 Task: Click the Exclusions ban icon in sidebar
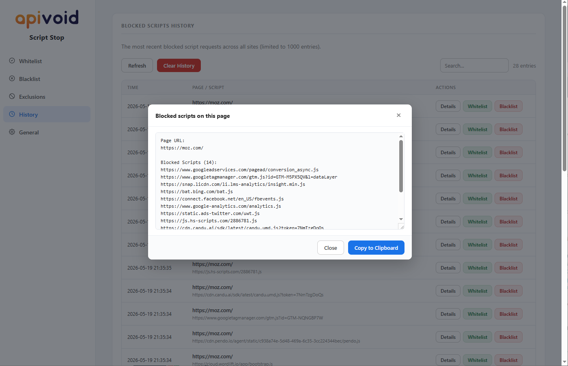coord(12,96)
